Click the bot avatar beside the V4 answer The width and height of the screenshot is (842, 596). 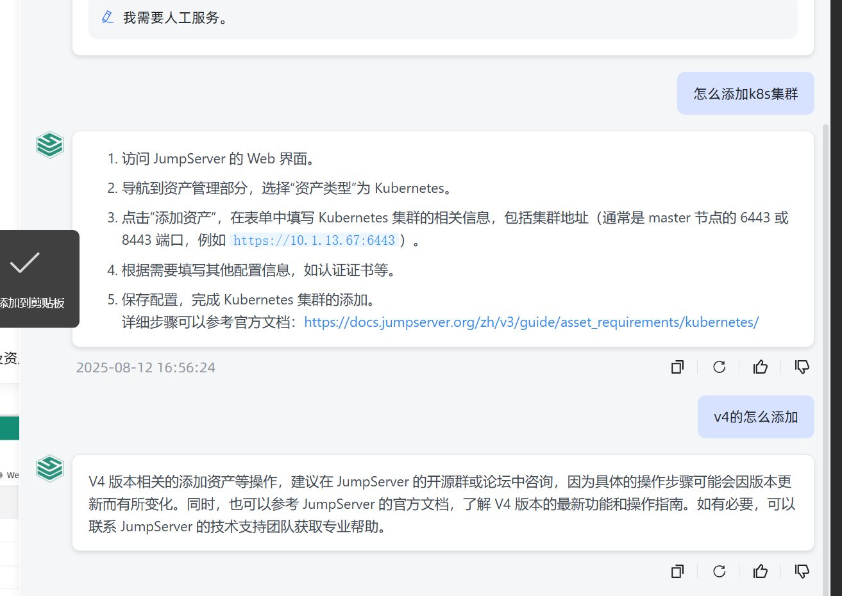click(50, 468)
